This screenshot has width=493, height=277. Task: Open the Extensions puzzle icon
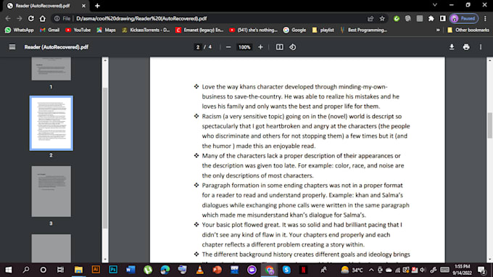(431, 19)
